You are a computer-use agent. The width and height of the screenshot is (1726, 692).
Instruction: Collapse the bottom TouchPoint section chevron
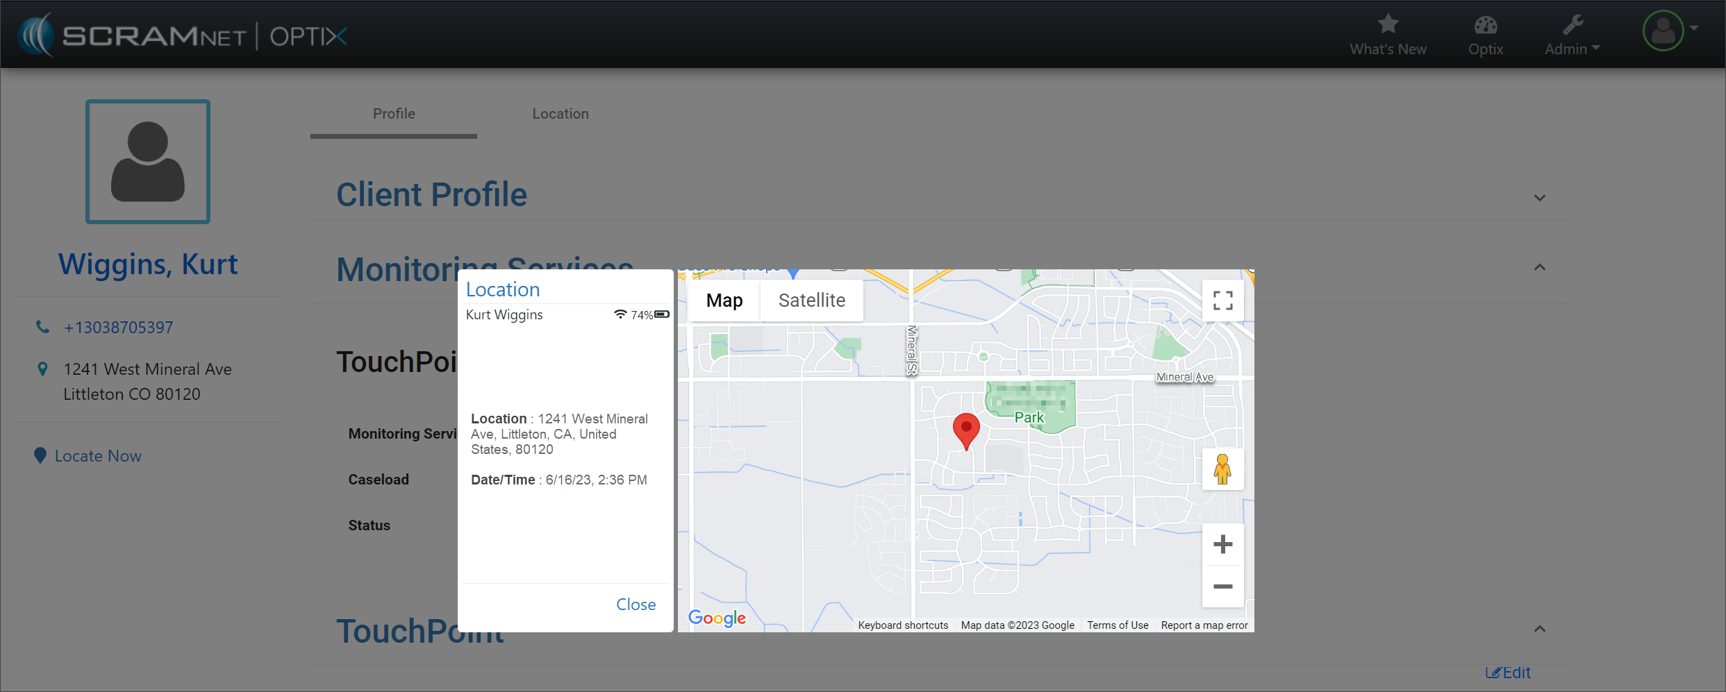pos(1539,629)
